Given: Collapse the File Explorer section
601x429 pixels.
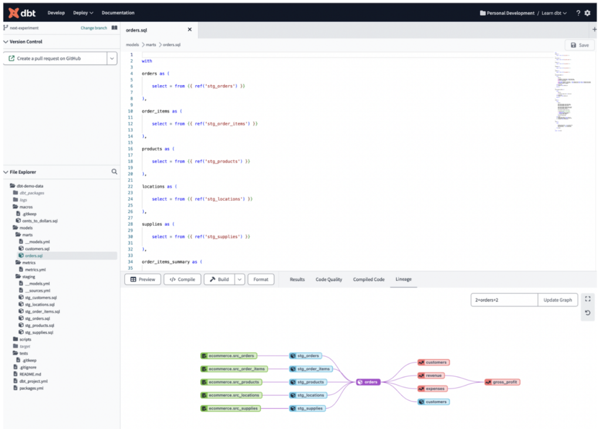Looking at the screenshot, I should click(x=6, y=172).
